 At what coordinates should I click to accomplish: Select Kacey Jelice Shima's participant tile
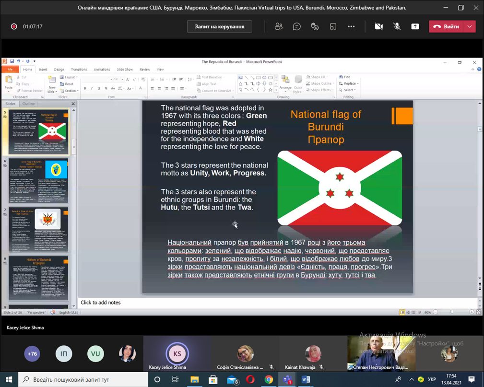coord(177,354)
